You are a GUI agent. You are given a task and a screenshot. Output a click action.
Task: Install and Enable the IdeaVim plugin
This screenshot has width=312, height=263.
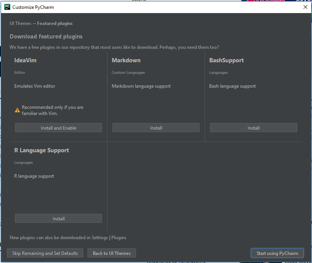(x=59, y=128)
